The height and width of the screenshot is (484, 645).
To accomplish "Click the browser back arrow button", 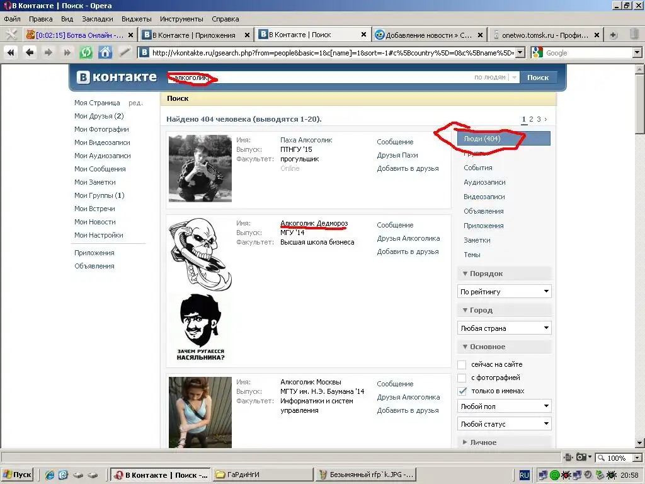I will pos(30,53).
